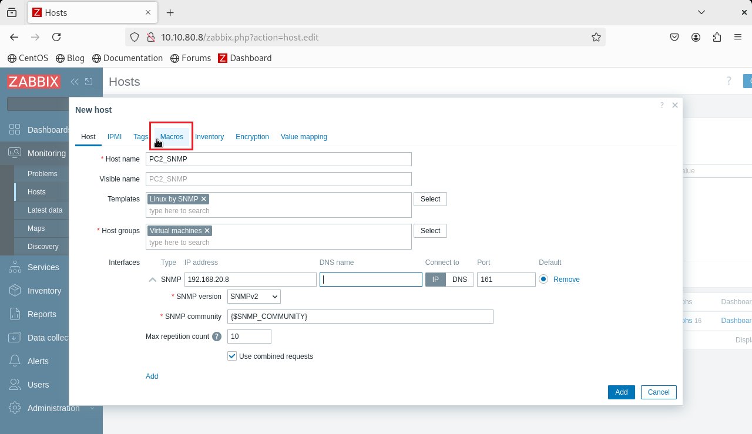The width and height of the screenshot is (752, 434).
Task: Click the shield tracking protection icon
Action: [x=135, y=37]
